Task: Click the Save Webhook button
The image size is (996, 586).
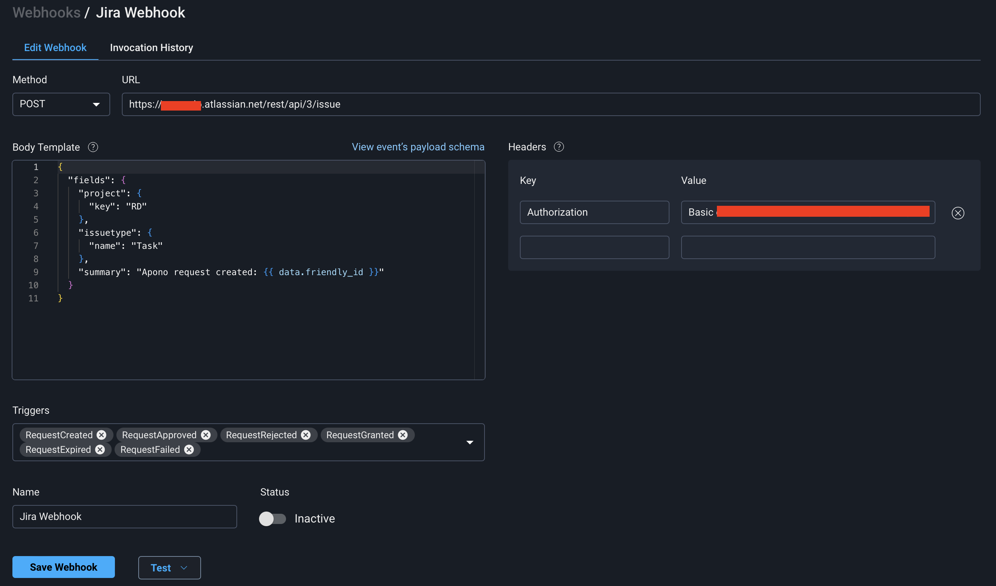Action: 63,567
